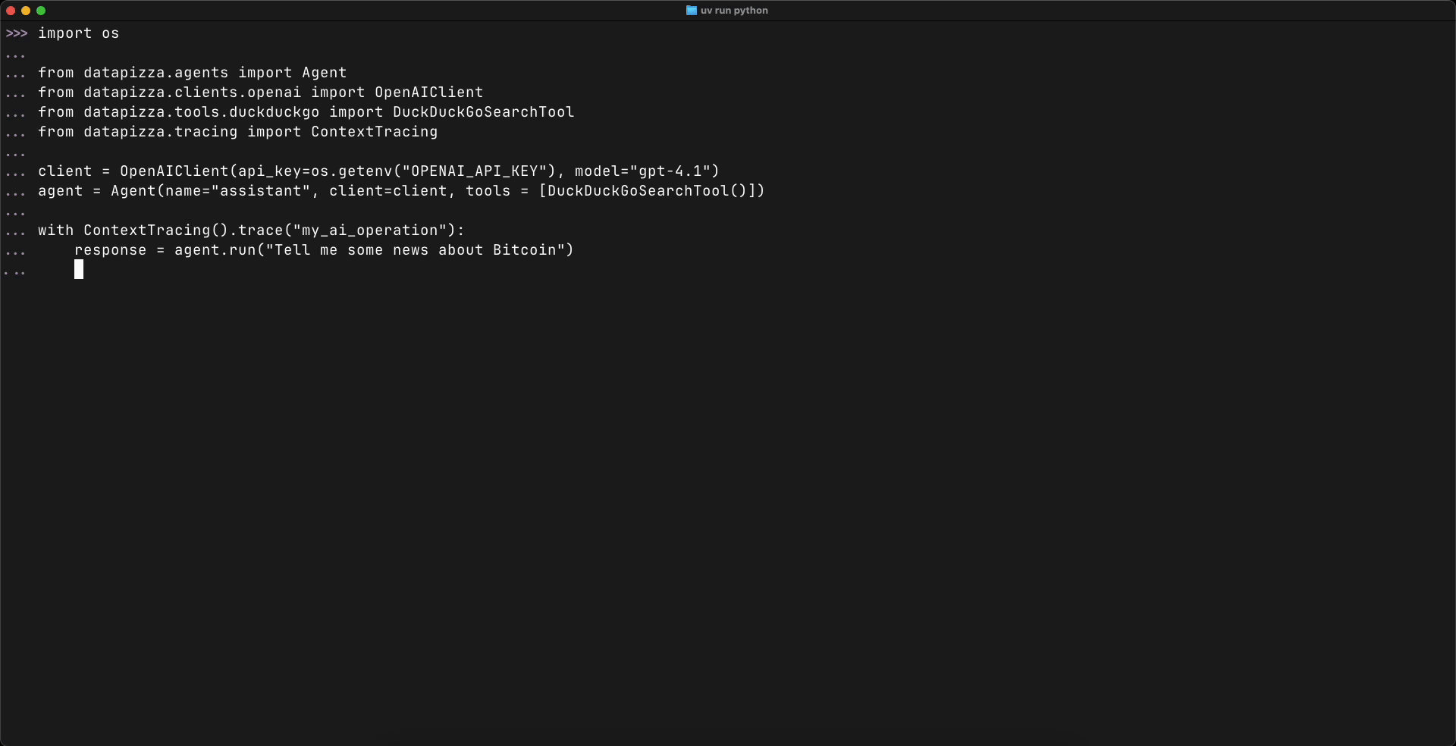Click the "response" variable name
This screenshot has width=1456, height=746.
[x=110, y=250]
